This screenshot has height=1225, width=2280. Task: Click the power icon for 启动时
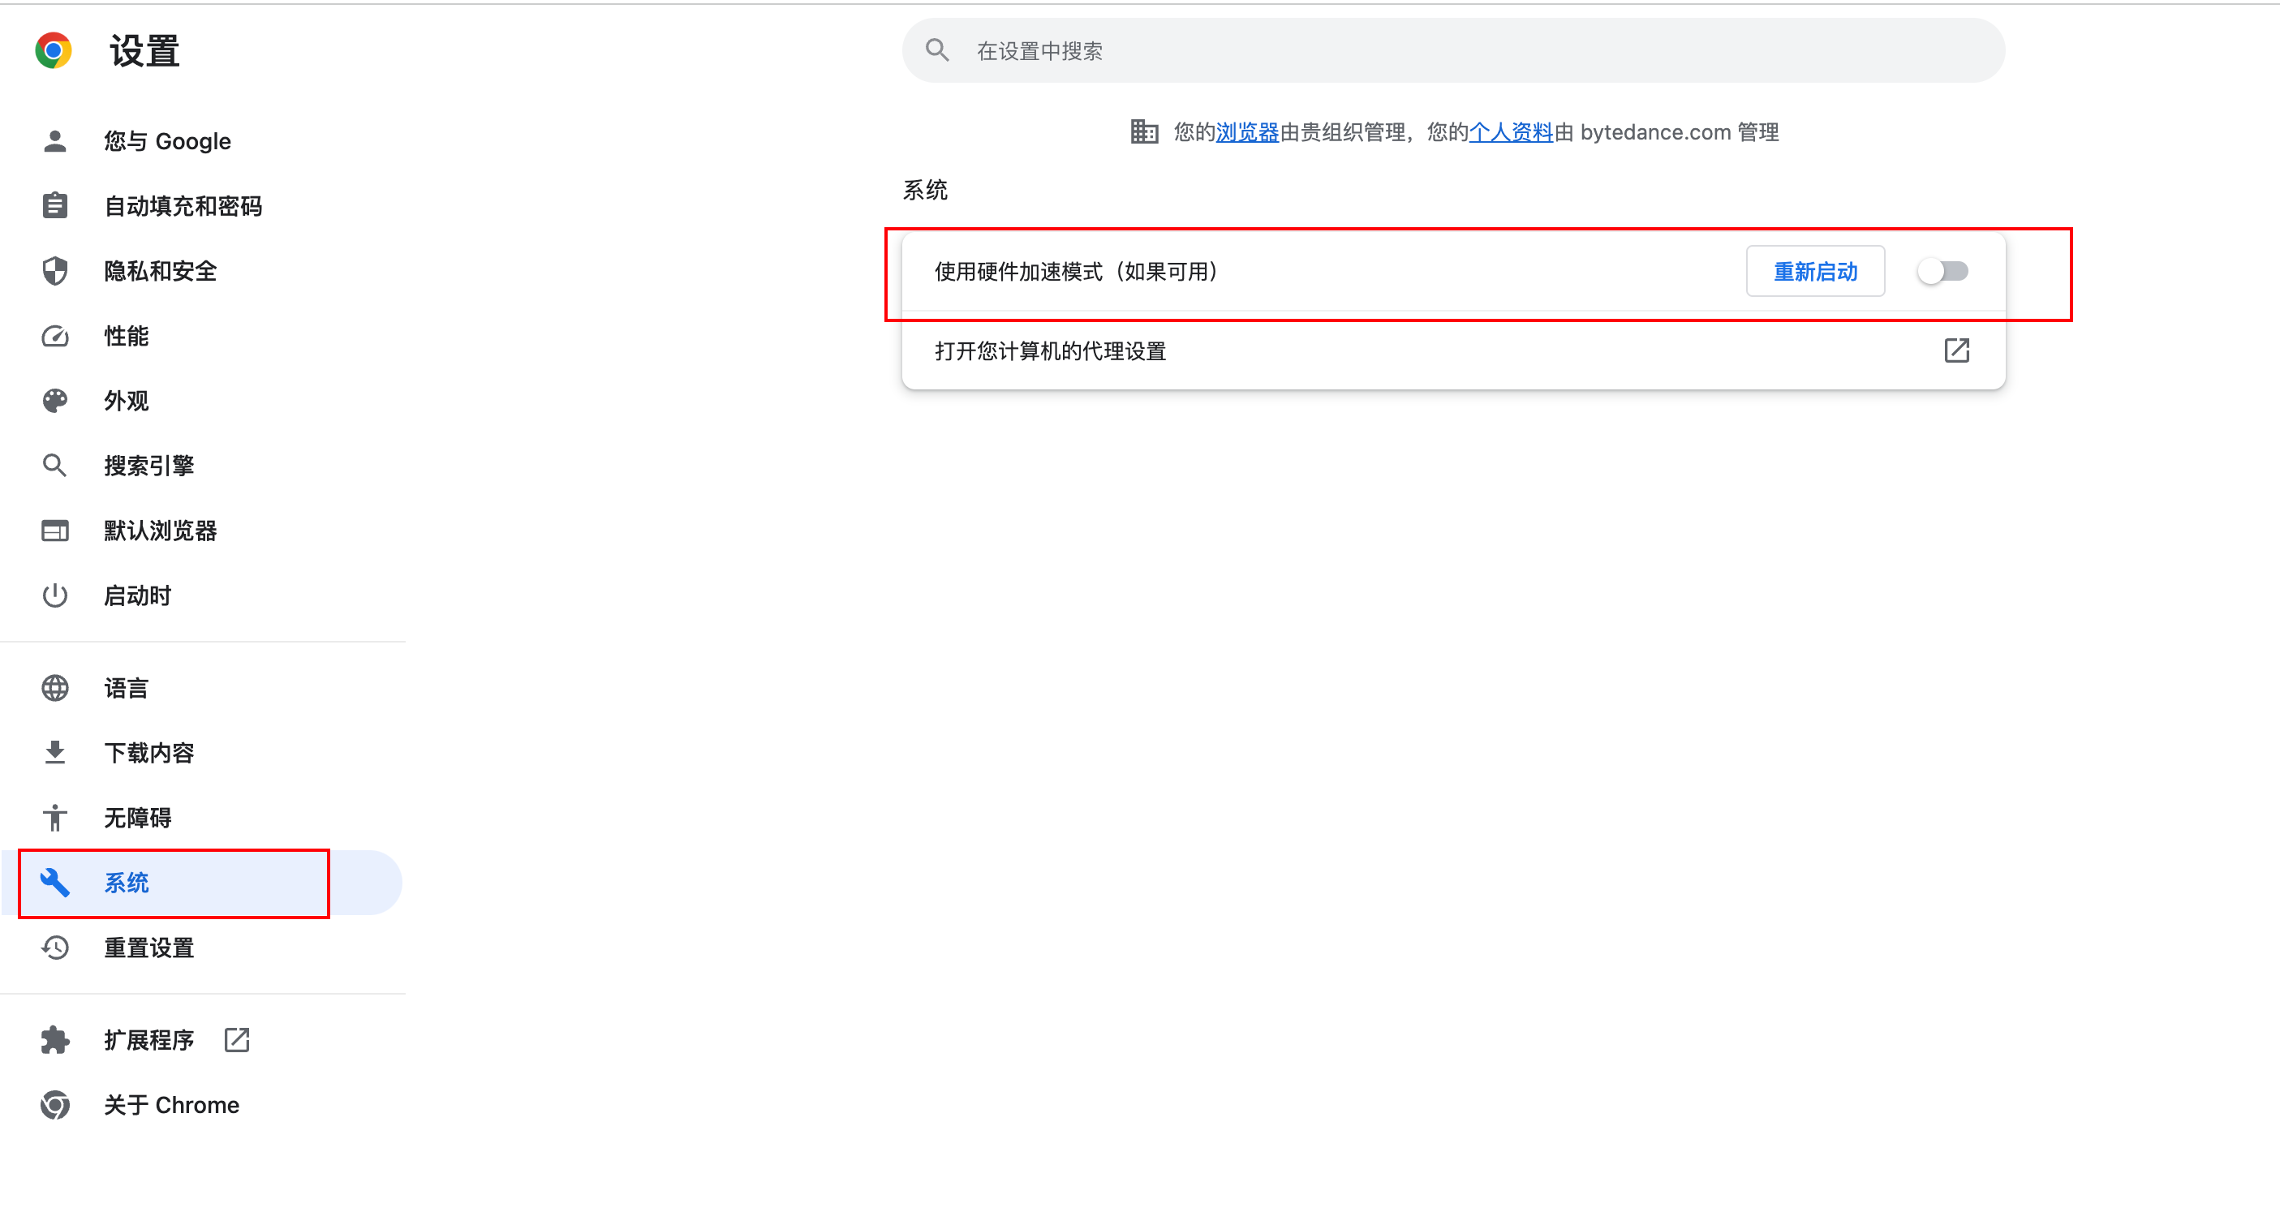pyautogui.click(x=55, y=595)
